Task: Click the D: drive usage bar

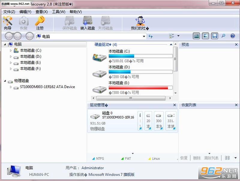Action: click(140, 72)
